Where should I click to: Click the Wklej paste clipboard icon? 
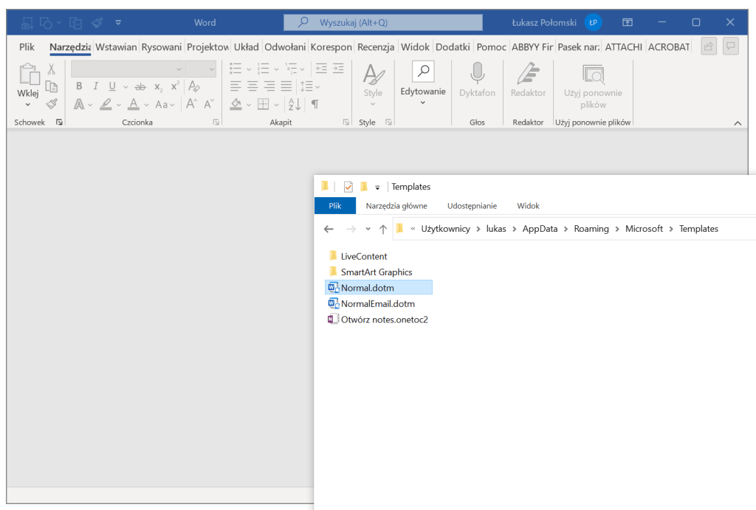coord(28,74)
